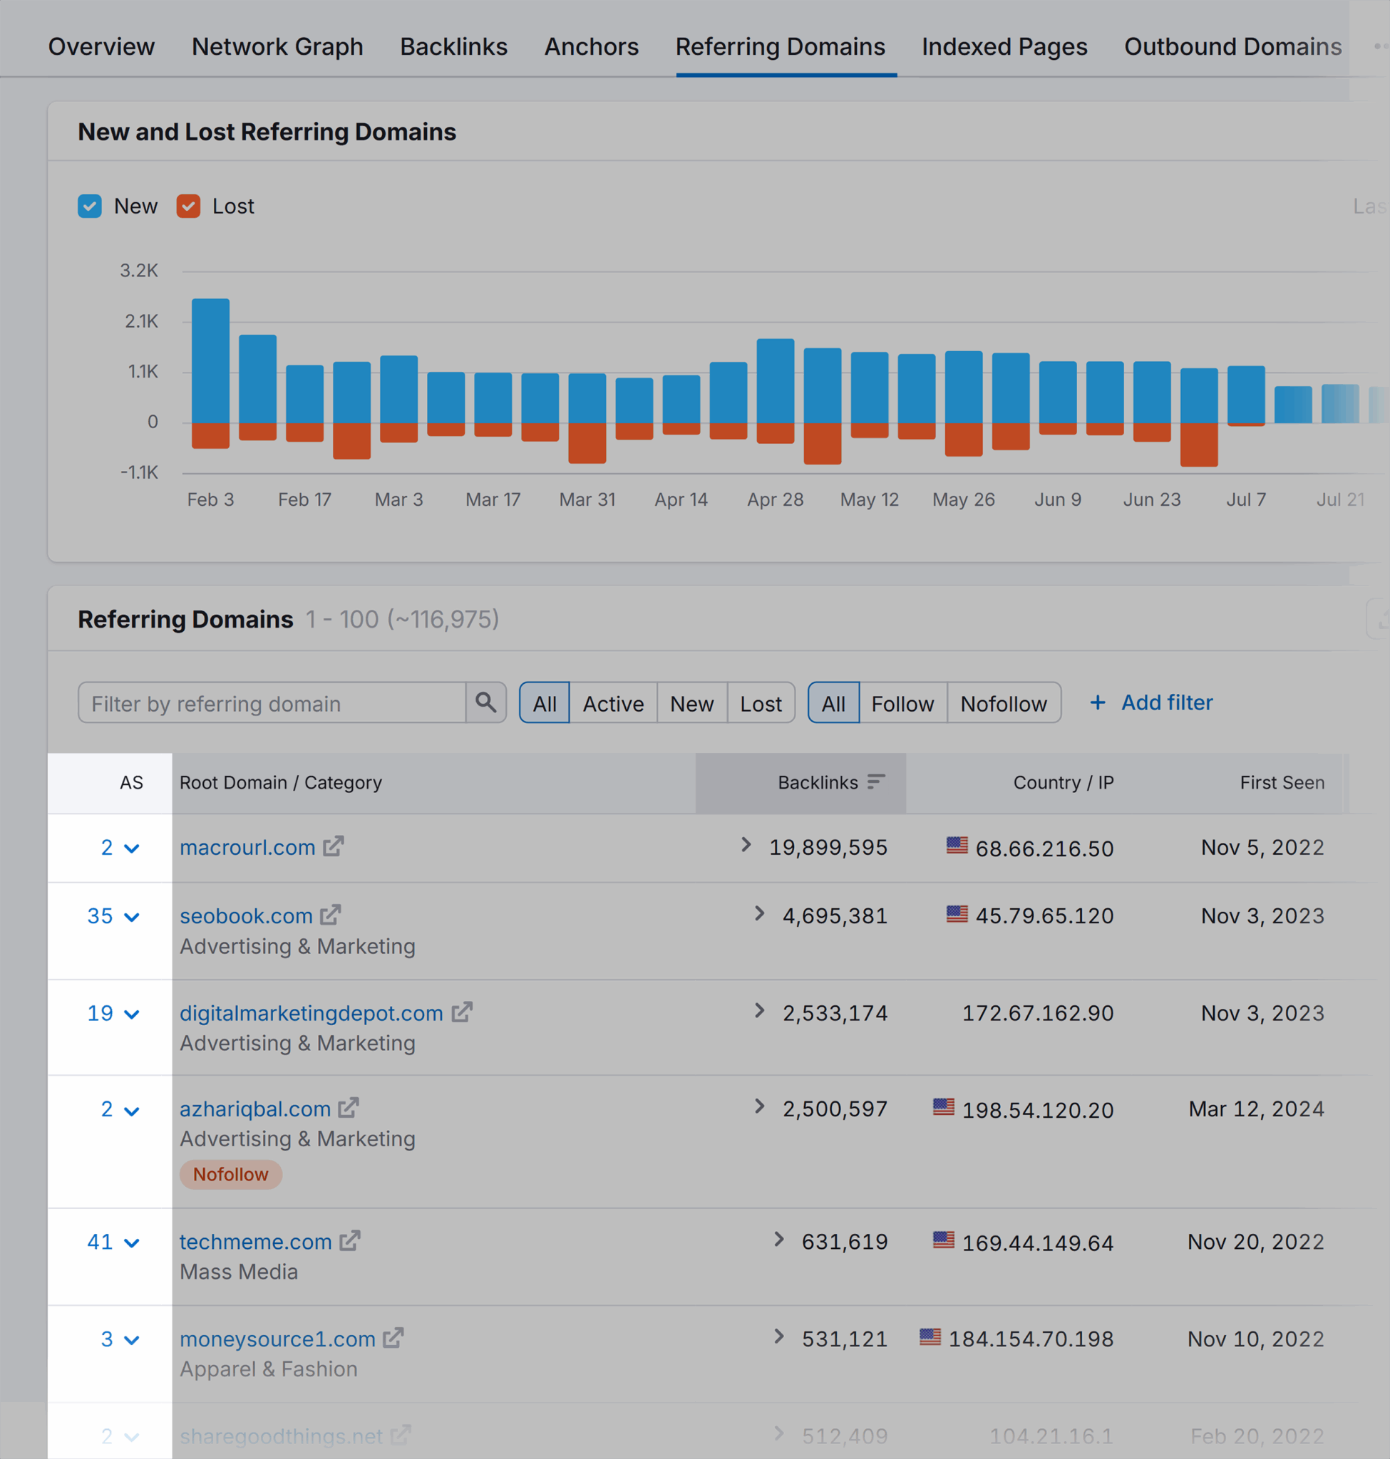
Task: Open external link icon next to macrourl.com
Action: pos(334,846)
